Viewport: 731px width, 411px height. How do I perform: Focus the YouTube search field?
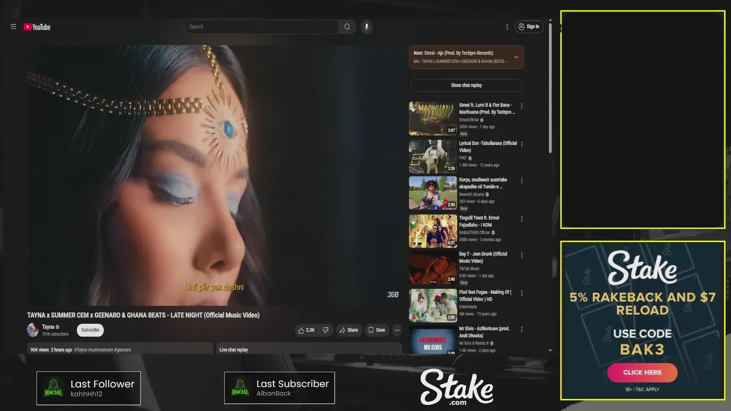(x=262, y=27)
